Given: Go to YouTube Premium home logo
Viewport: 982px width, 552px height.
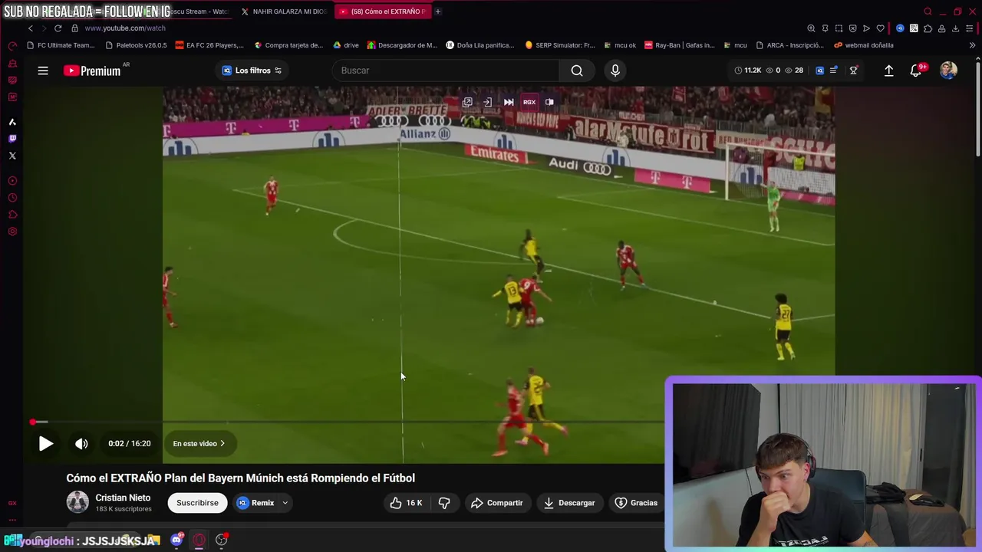Looking at the screenshot, I should point(92,71).
